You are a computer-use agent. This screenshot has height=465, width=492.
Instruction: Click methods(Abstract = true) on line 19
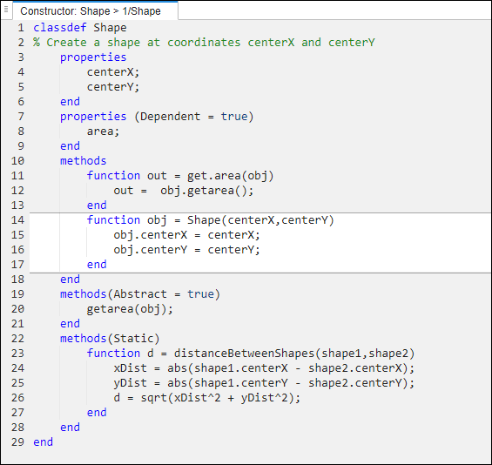[140, 294]
